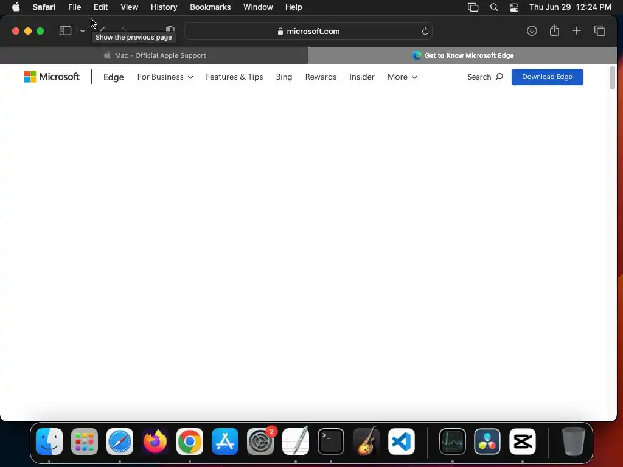Click Search on Microsoft site
623x467 pixels.
pos(485,77)
